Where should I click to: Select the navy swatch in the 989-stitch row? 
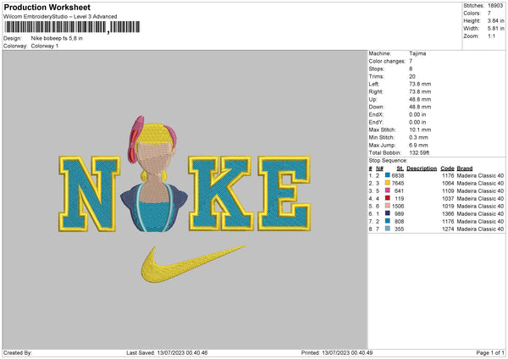pos(388,213)
